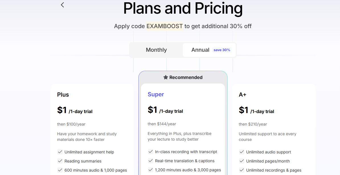Select the Super plan title
This screenshot has width=340, height=175.
point(156,94)
